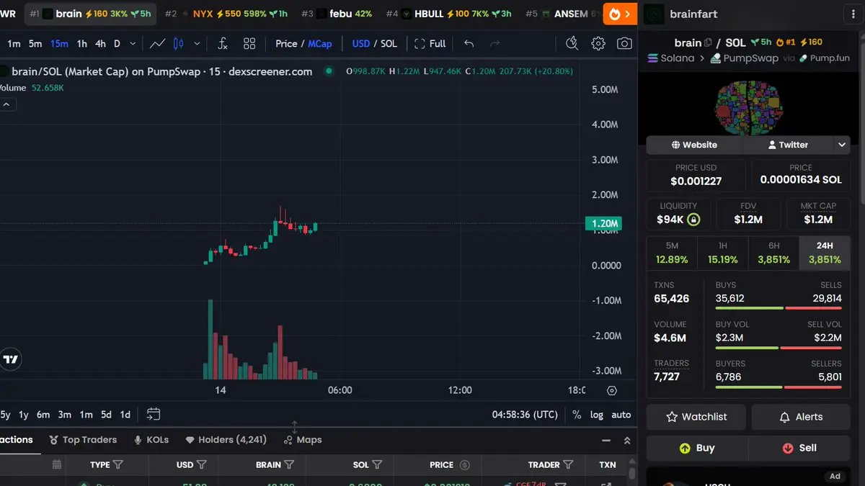Screen dimensions: 865x486
Task: Open the Pump.fun link
Action: (x=824, y=58)
